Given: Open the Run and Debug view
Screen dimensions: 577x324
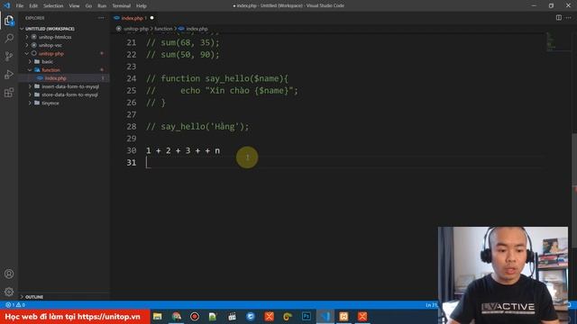Looking at the screenshot, I should point(9,74).
